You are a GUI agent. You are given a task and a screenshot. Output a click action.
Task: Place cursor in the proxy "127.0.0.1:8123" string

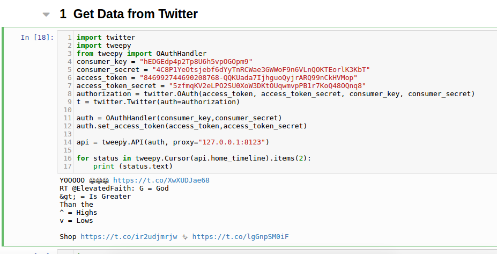coord(232,142)
